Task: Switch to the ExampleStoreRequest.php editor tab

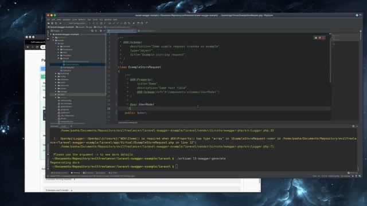Action: (122, 31)
